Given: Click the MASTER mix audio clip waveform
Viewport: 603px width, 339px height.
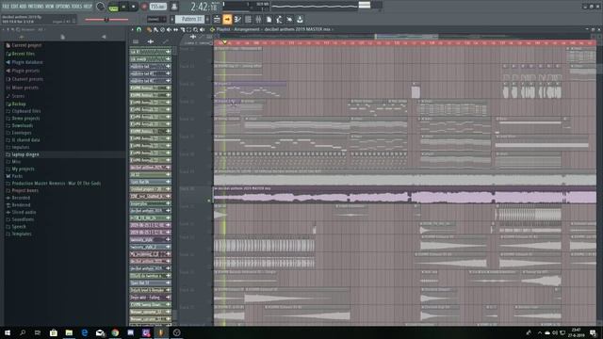Looking at the screenshot, I should tap(404, 197).
